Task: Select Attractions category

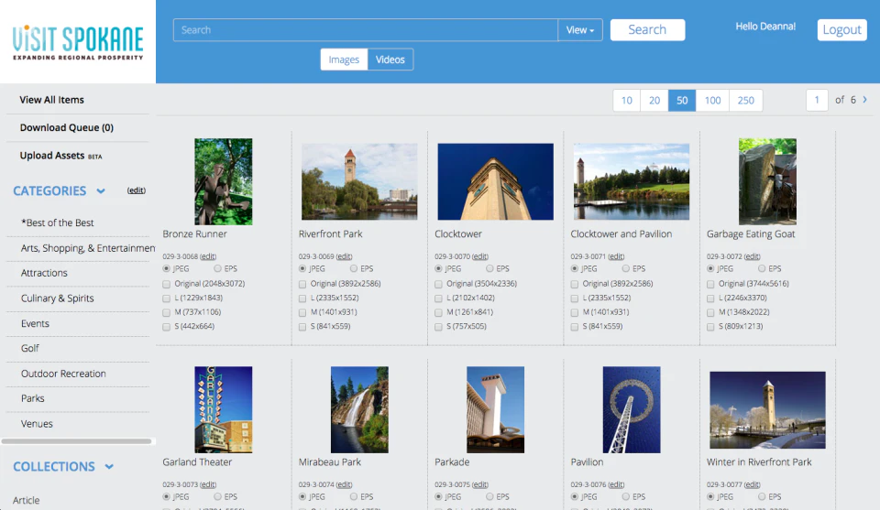Action: (44, 273)
